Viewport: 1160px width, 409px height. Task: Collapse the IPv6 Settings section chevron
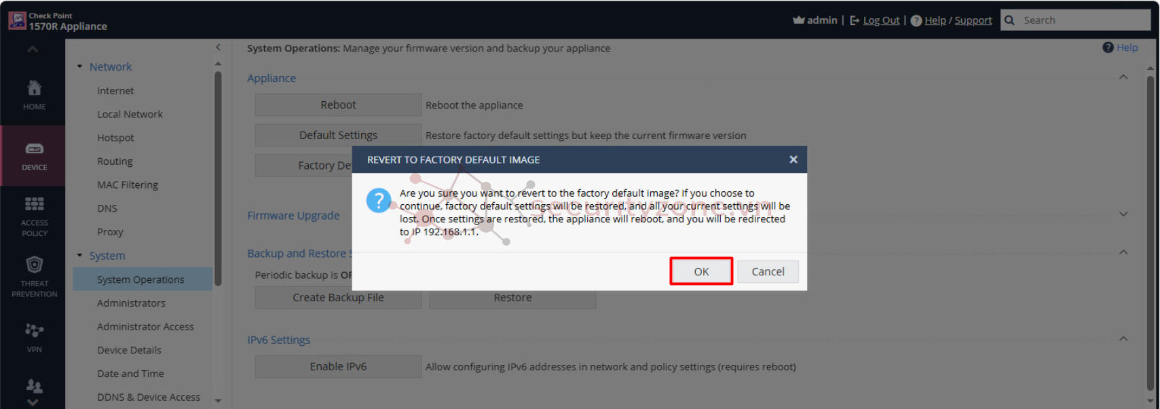point(1123,338)
